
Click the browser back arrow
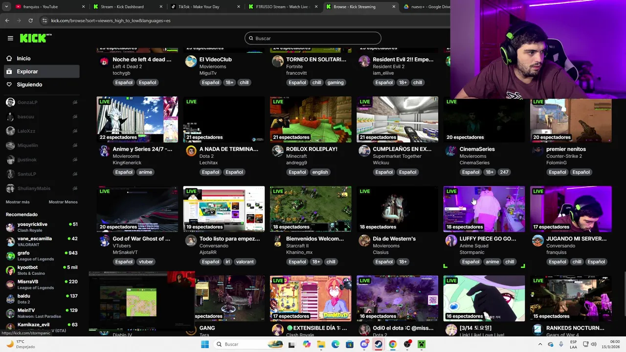coord(7,21)
